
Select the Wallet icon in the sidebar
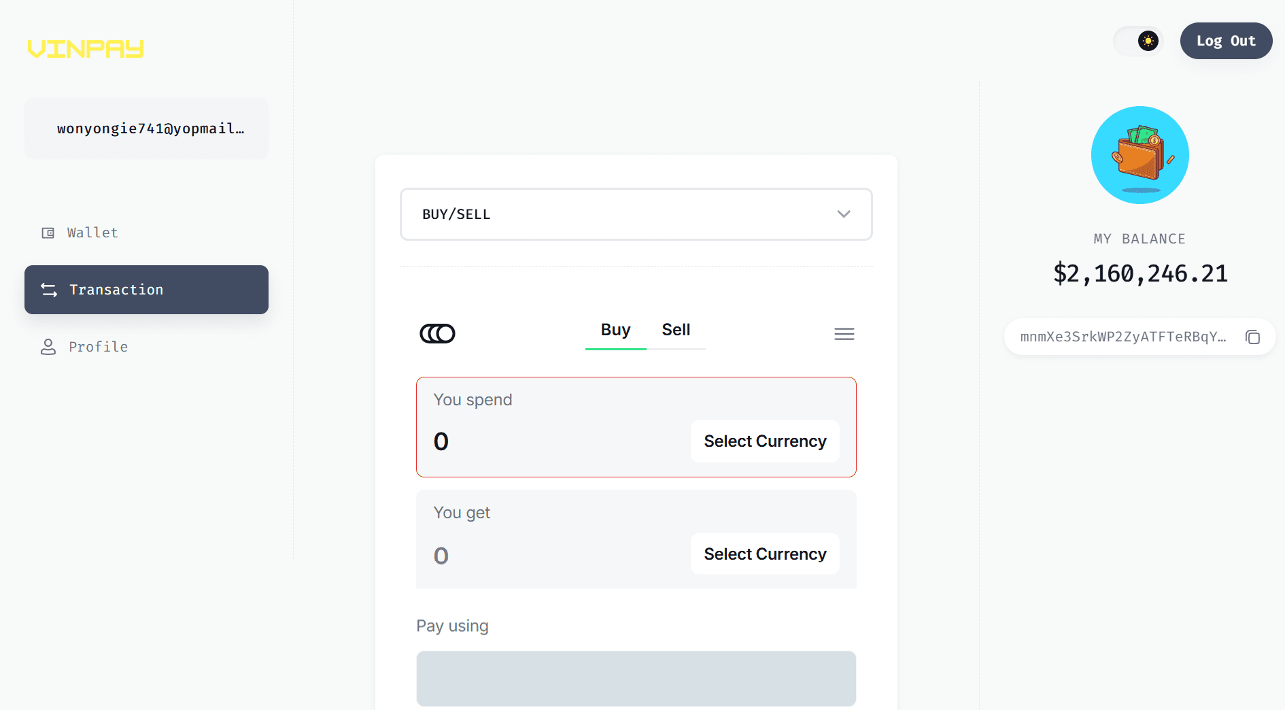click(48, 233)
